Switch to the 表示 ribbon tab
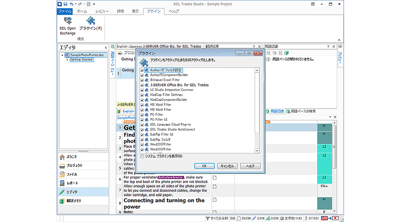This screenshot has width=401, height=222. point(135,11)
